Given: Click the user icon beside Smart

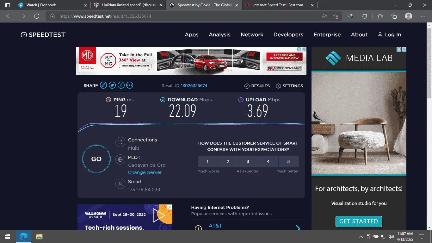Looking at the screenshot, I should 120,184.
